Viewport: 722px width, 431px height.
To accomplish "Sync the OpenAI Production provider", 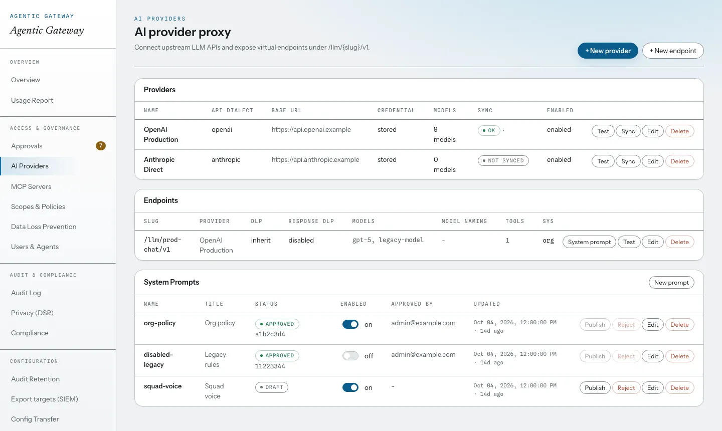I will (628, 131).
